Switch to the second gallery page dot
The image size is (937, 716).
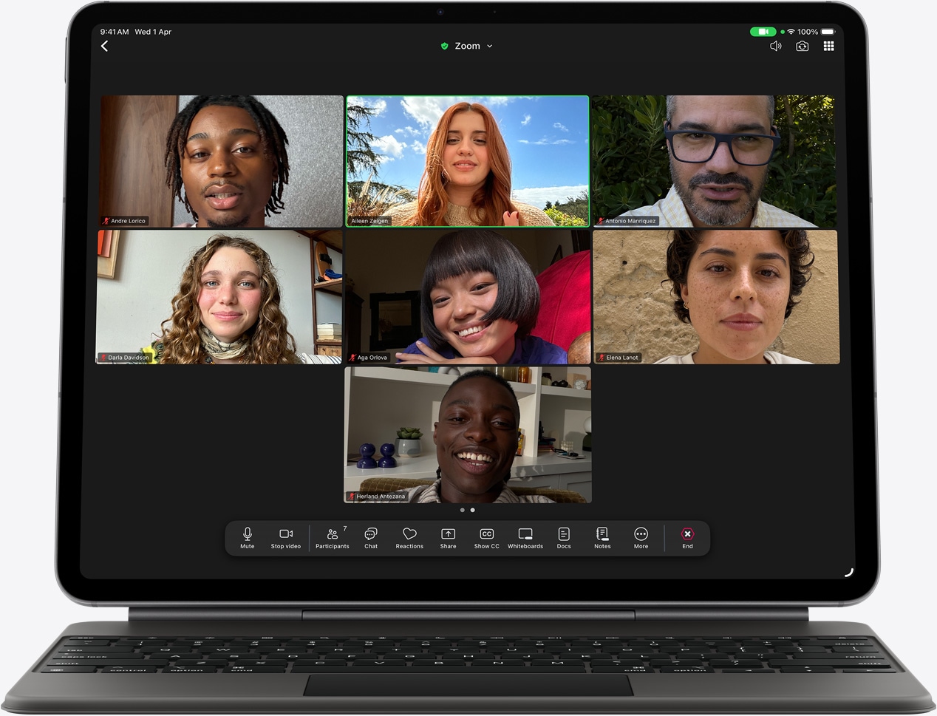click(473, 510)
